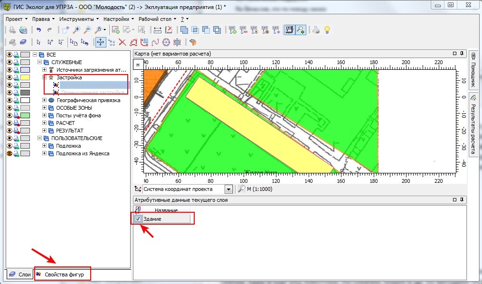This screenshot has height=284, width=482.
Task: Click the ruler measure distance tool
Action: 158,30
